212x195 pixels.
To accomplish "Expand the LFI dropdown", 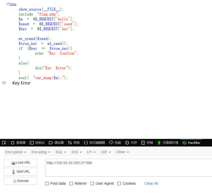I will (x=91, y=152).
